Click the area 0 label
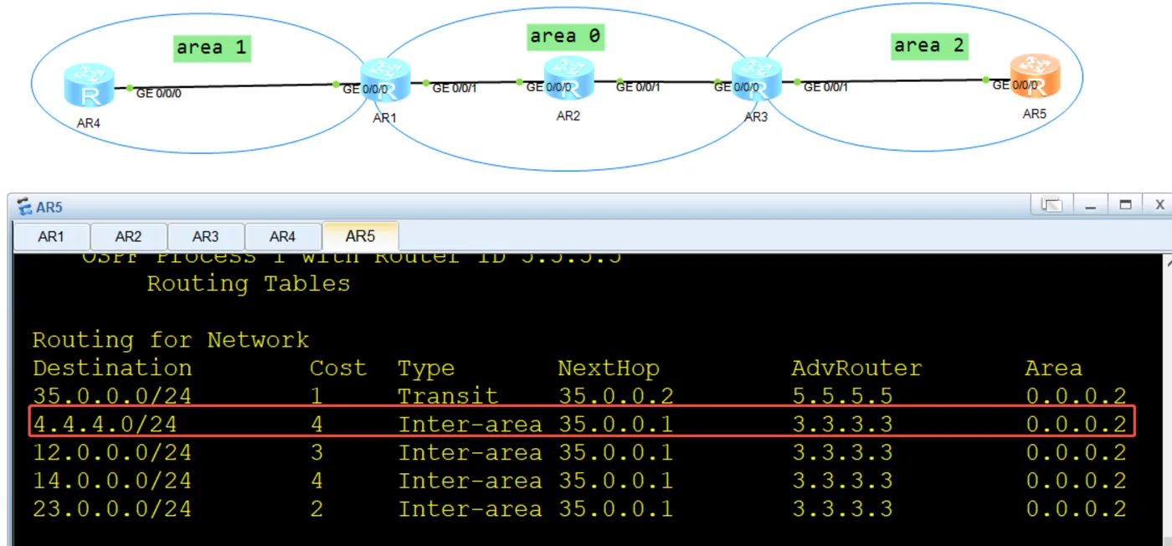 coord(566,36)
